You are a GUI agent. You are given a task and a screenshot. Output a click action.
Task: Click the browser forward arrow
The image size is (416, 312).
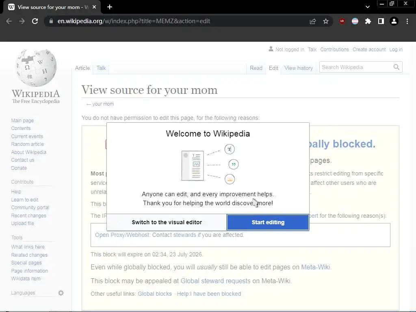22,21
